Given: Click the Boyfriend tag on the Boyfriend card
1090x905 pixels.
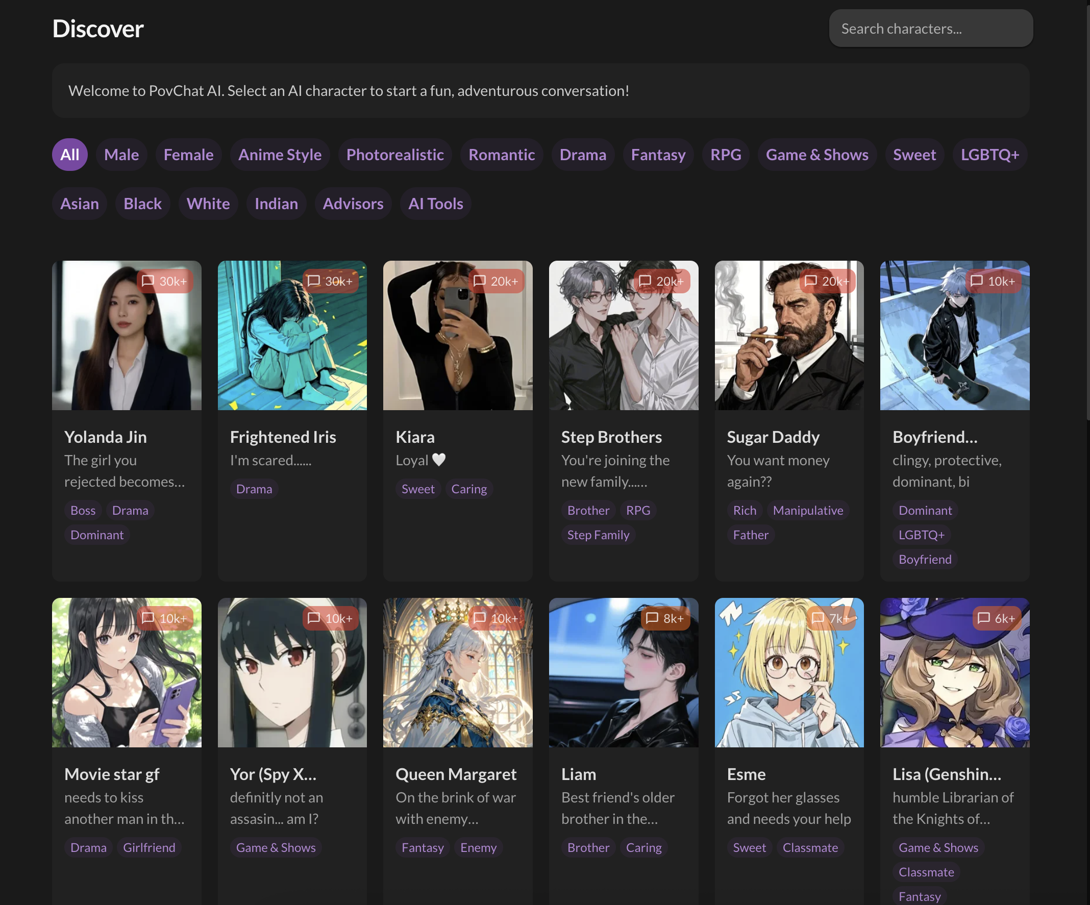Looking at the screenshot, I should pos(925,559).
